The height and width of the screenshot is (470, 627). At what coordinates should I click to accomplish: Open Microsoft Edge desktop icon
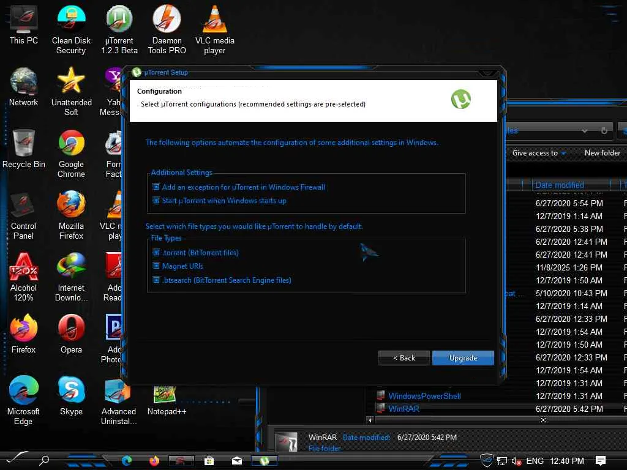coord(24,401)
